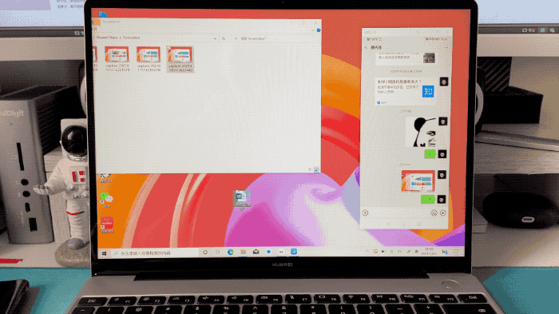Click the chat message input field

coord(399,213)
